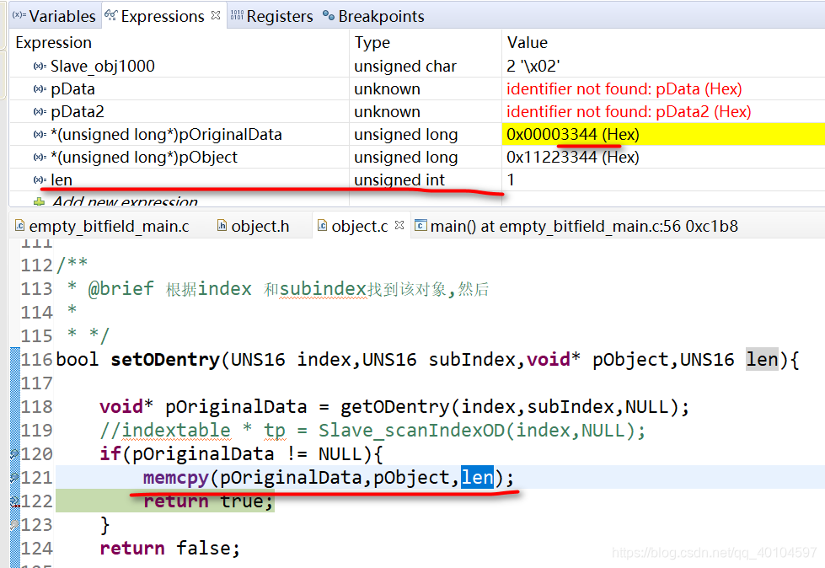
Task: Select the len expression row
Action: click(x=416, y=180)
